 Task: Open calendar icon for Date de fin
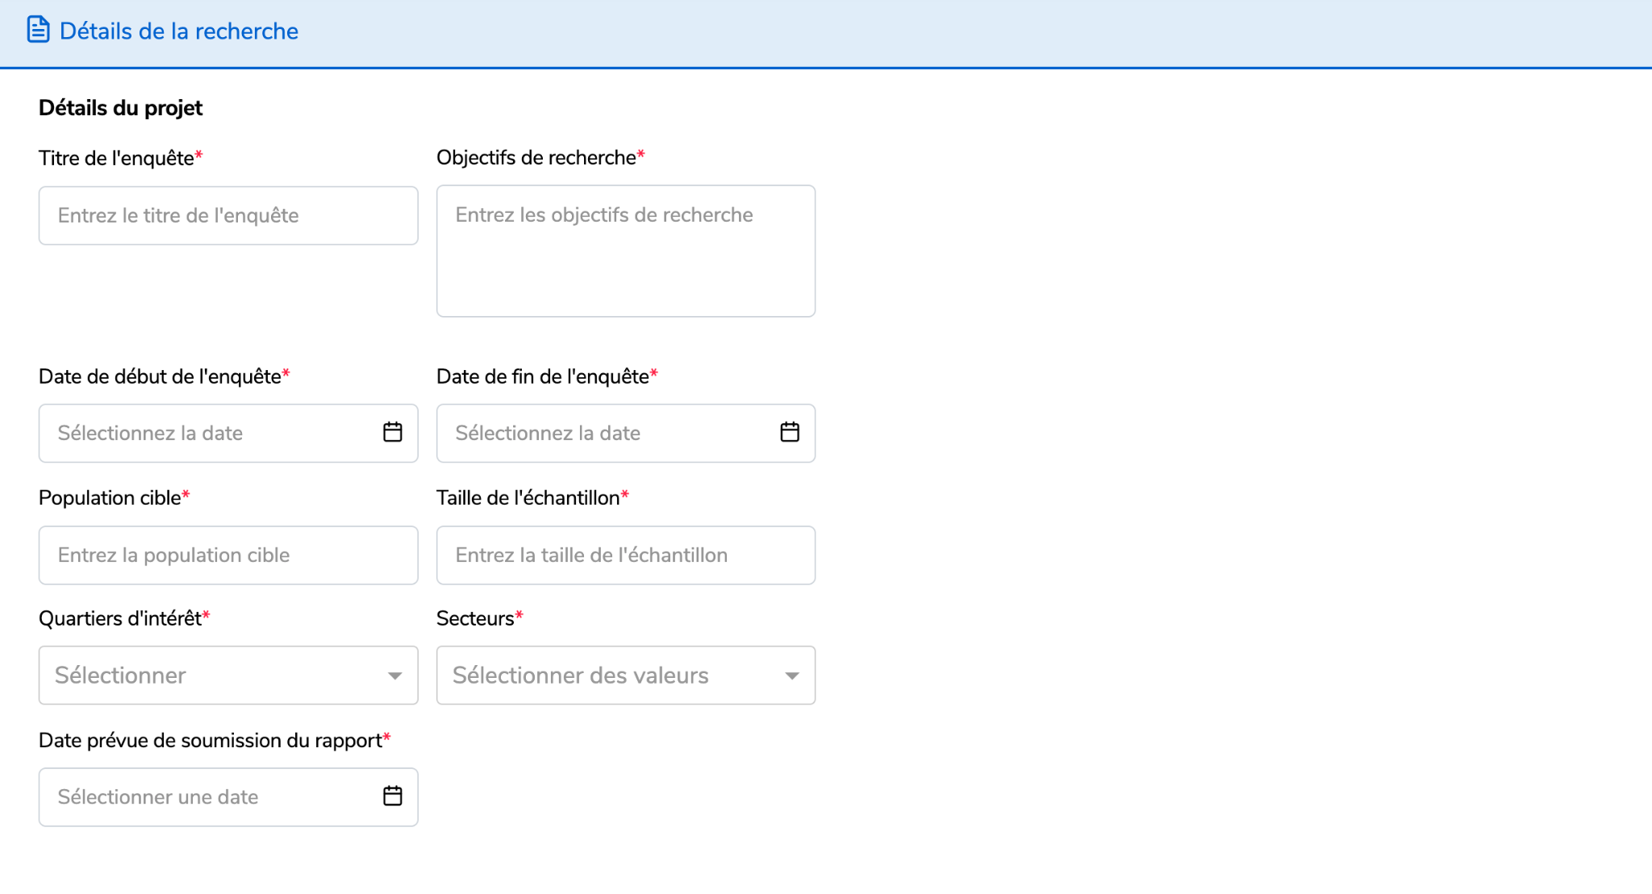tap(790, 432)
